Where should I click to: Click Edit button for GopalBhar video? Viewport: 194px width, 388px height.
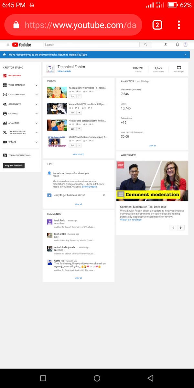[73, 96]
